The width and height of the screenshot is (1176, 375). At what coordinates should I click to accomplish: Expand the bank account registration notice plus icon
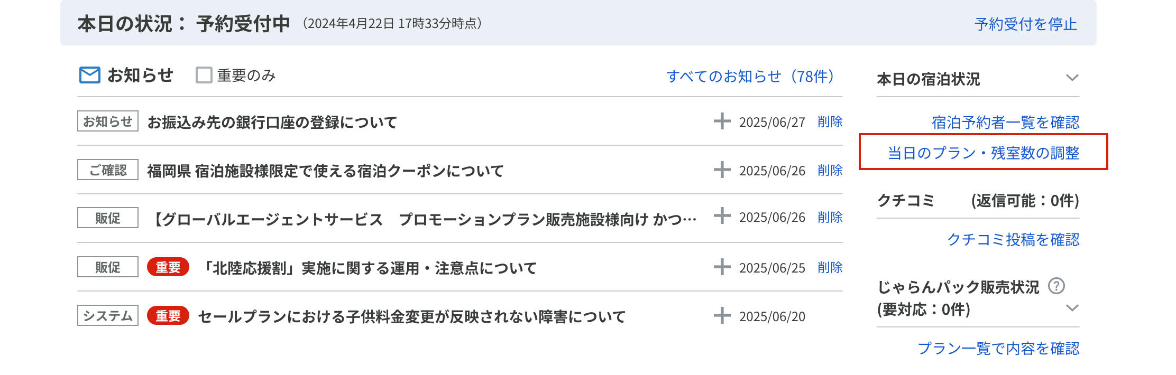pyautogui.click(x=722, y=121)
